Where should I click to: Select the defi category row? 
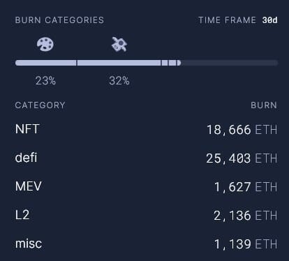pyautogui.click(x=146, y=158)
